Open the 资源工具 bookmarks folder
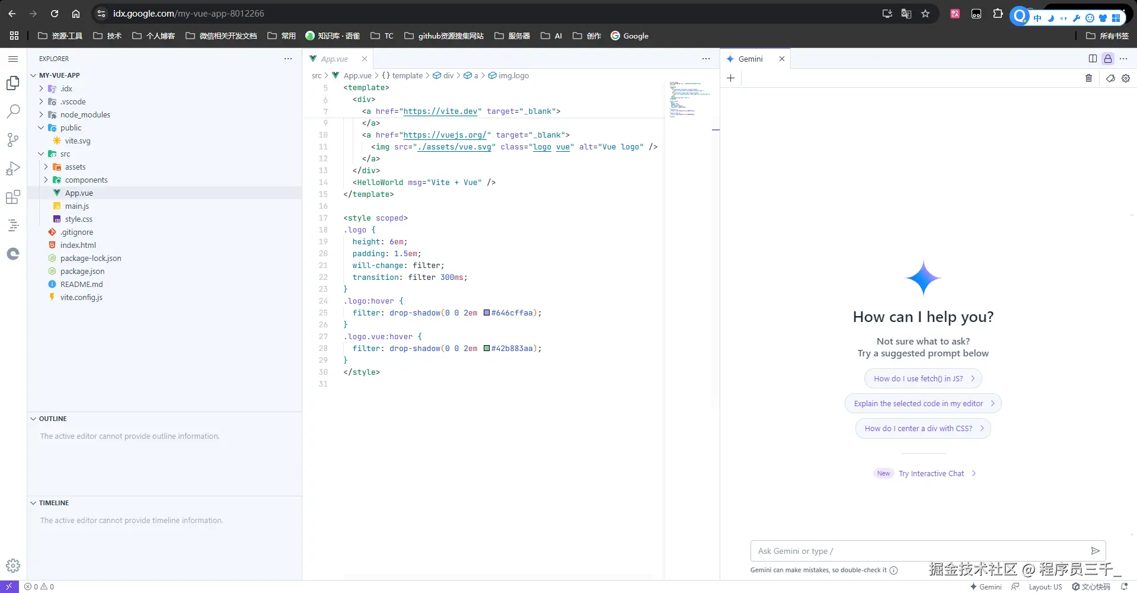Screen dimensions: 1137x593 click(x=60, y=36)
